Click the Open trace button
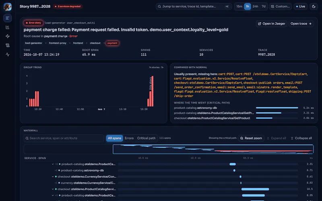The height and width of the screenshot is (201, 322). click(301, 24)
